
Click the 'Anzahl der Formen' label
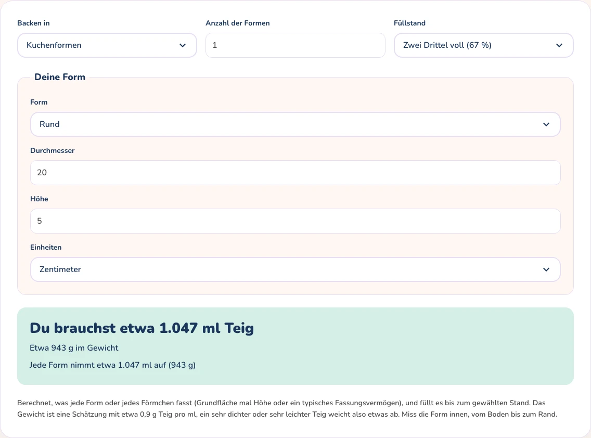coord(238,23)
